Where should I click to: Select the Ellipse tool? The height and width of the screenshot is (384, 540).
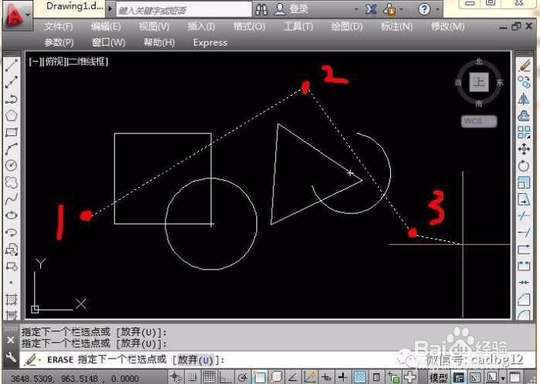(12, 216)
